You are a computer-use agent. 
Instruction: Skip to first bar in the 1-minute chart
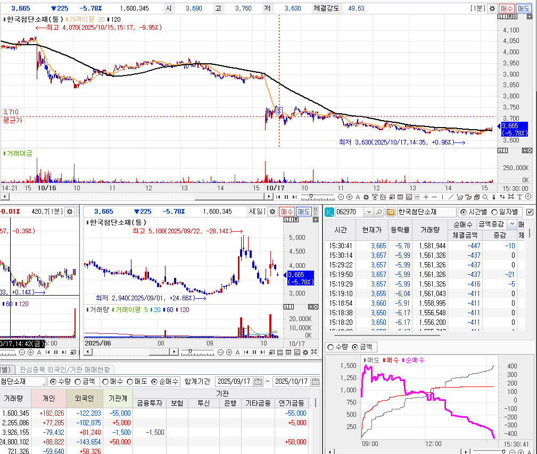click(278, 197)
